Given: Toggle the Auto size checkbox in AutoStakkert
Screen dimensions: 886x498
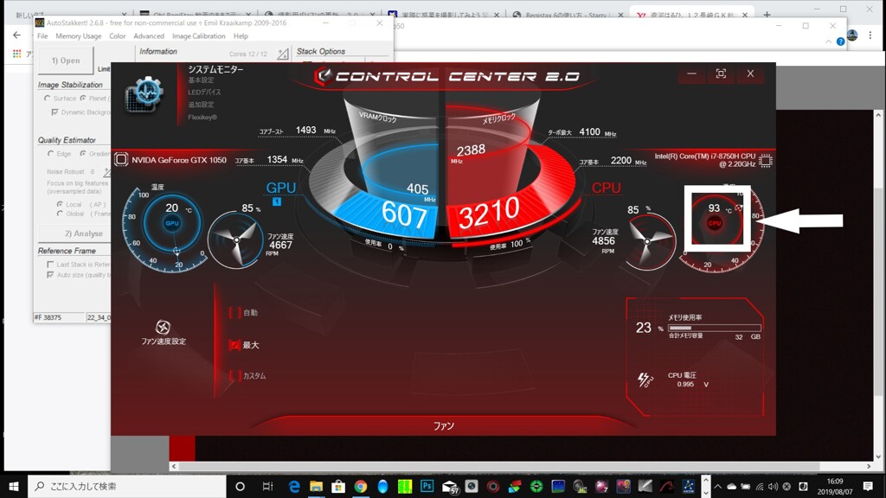Looking at the screenshot, I should [50, 275].
